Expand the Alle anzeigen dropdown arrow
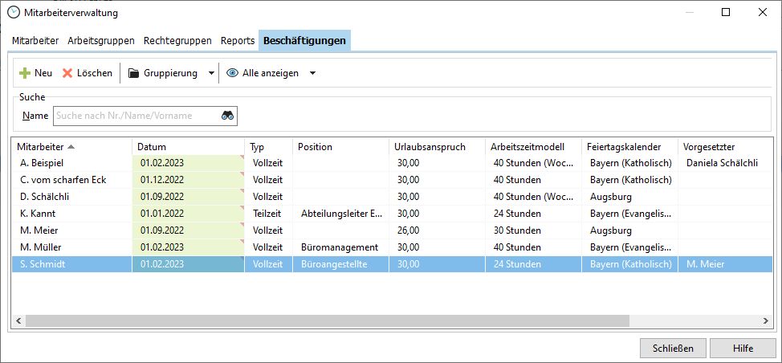782x363 pixels. click(312, 73)
